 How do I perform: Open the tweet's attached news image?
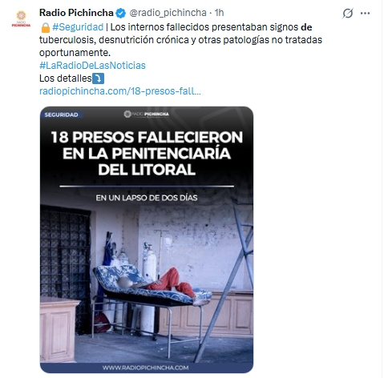tap(147, 239)
